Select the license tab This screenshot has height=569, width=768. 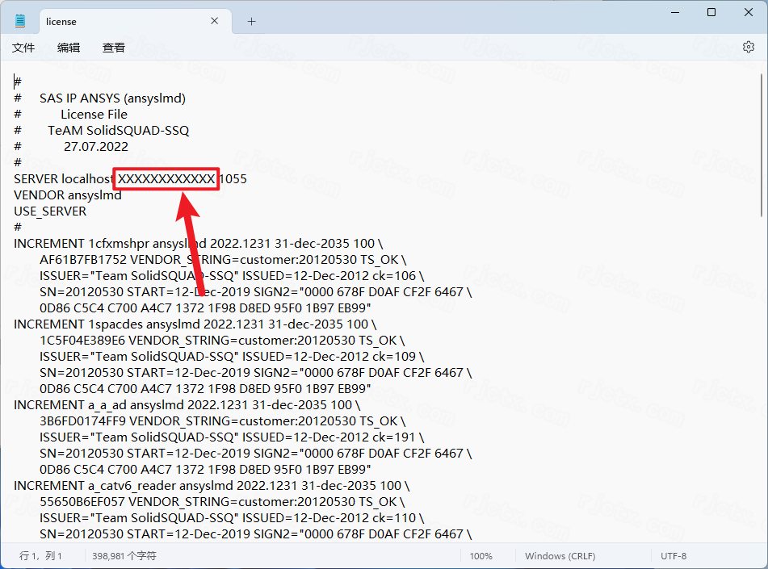(x=135, y=22)
